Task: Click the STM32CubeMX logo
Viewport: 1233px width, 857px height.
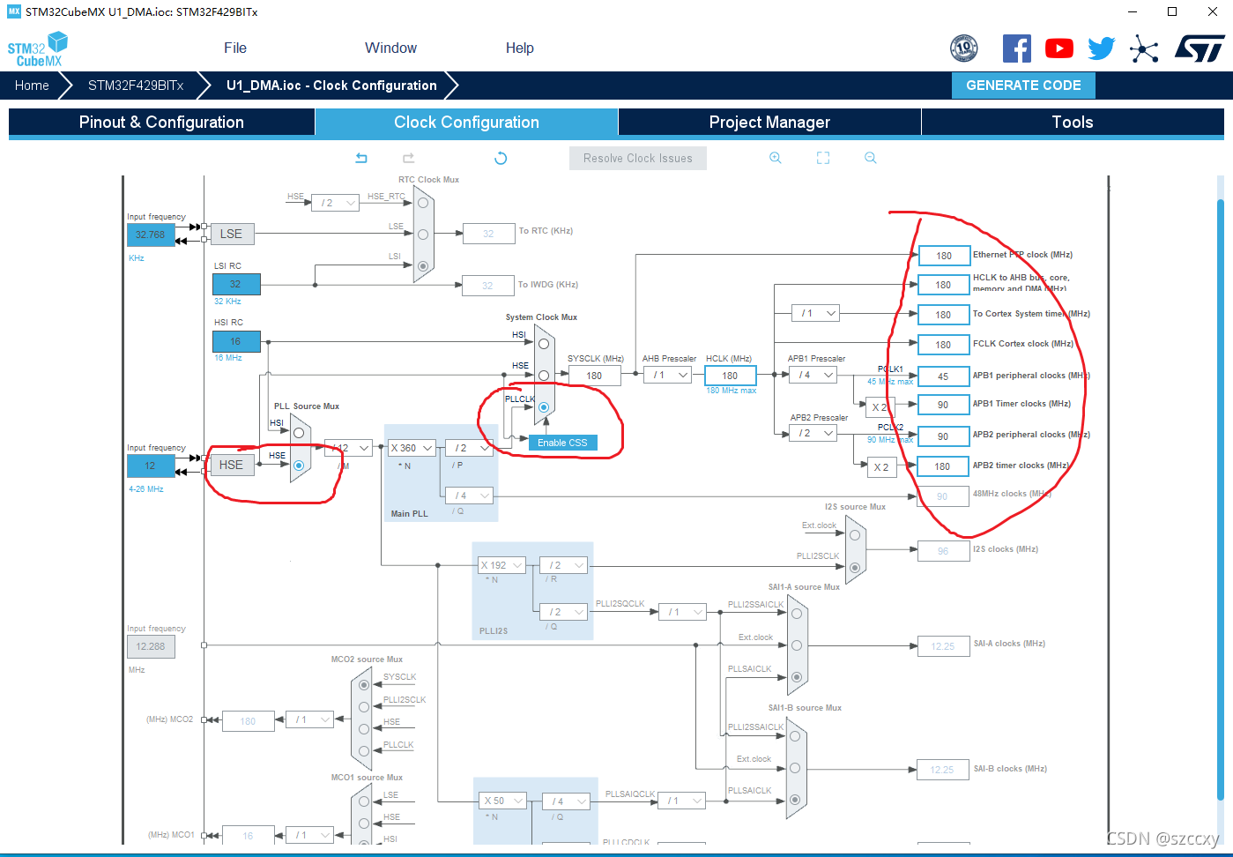Action: (38, 48)
